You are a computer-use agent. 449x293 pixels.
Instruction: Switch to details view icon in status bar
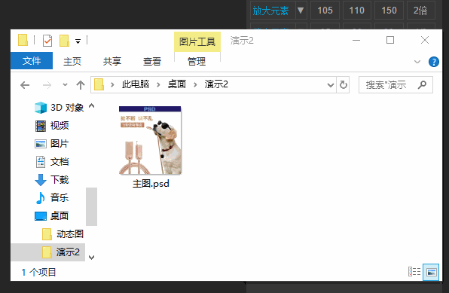point(414,271)
